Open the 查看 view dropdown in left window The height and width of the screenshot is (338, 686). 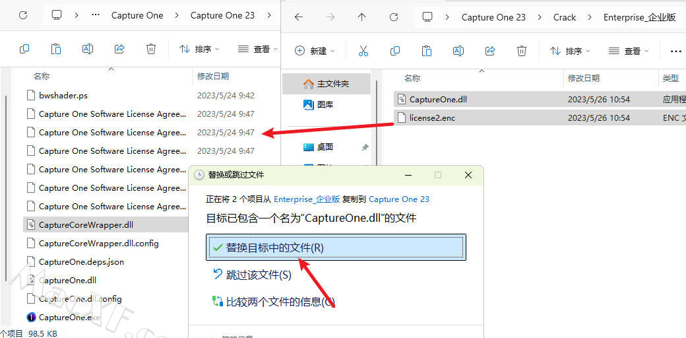pyautogui.click(x=258, y=50)
